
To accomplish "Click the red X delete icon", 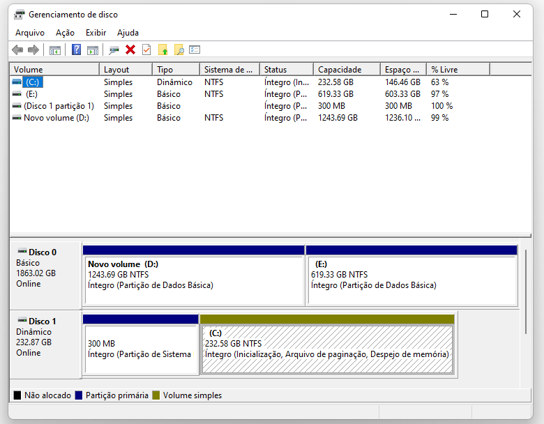I will [x=130, y=50].
